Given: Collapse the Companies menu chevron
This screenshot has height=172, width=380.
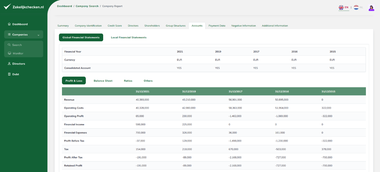Looking at the screenshot, I should (38, 35).
